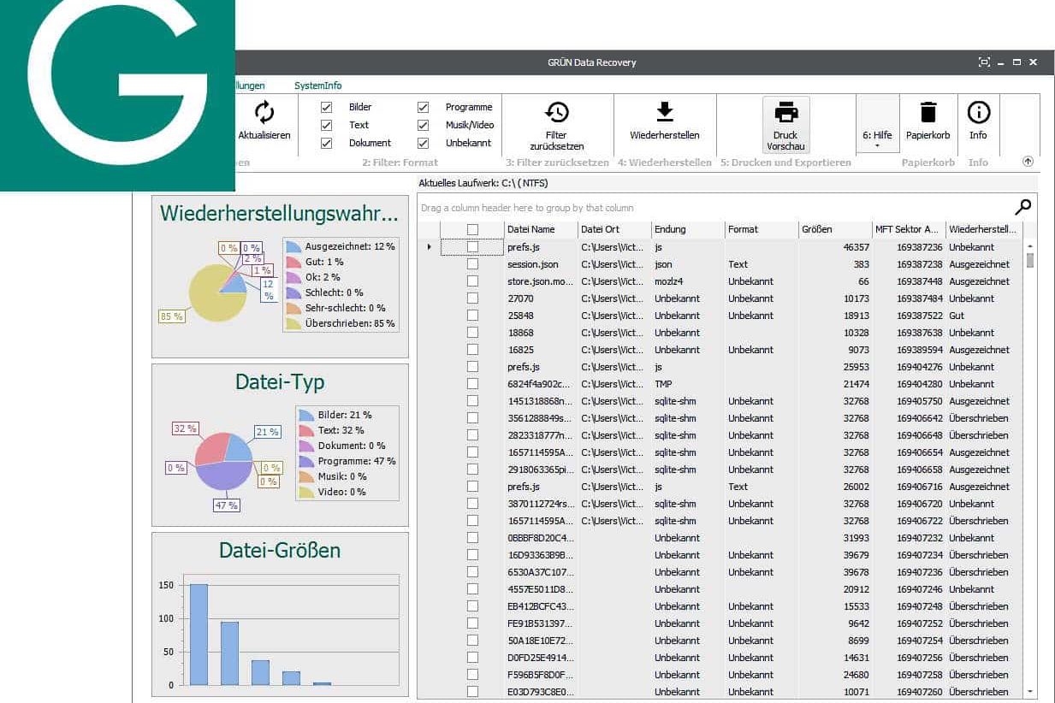Click the Ausgezeichnet legend color swatch

[x=293, y=246]
